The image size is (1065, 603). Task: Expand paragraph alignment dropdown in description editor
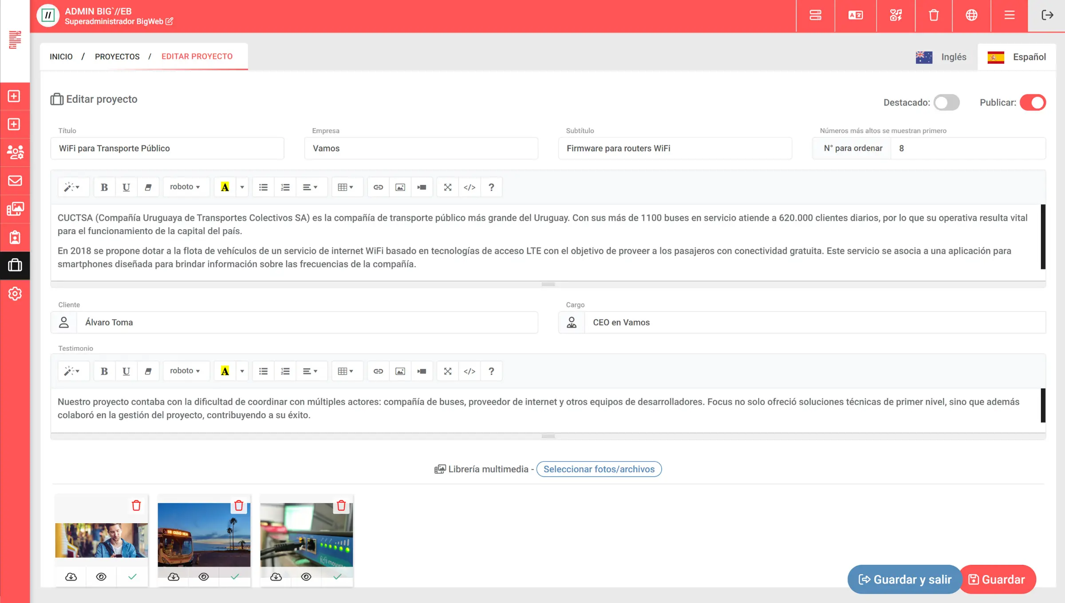click(310, 187)
